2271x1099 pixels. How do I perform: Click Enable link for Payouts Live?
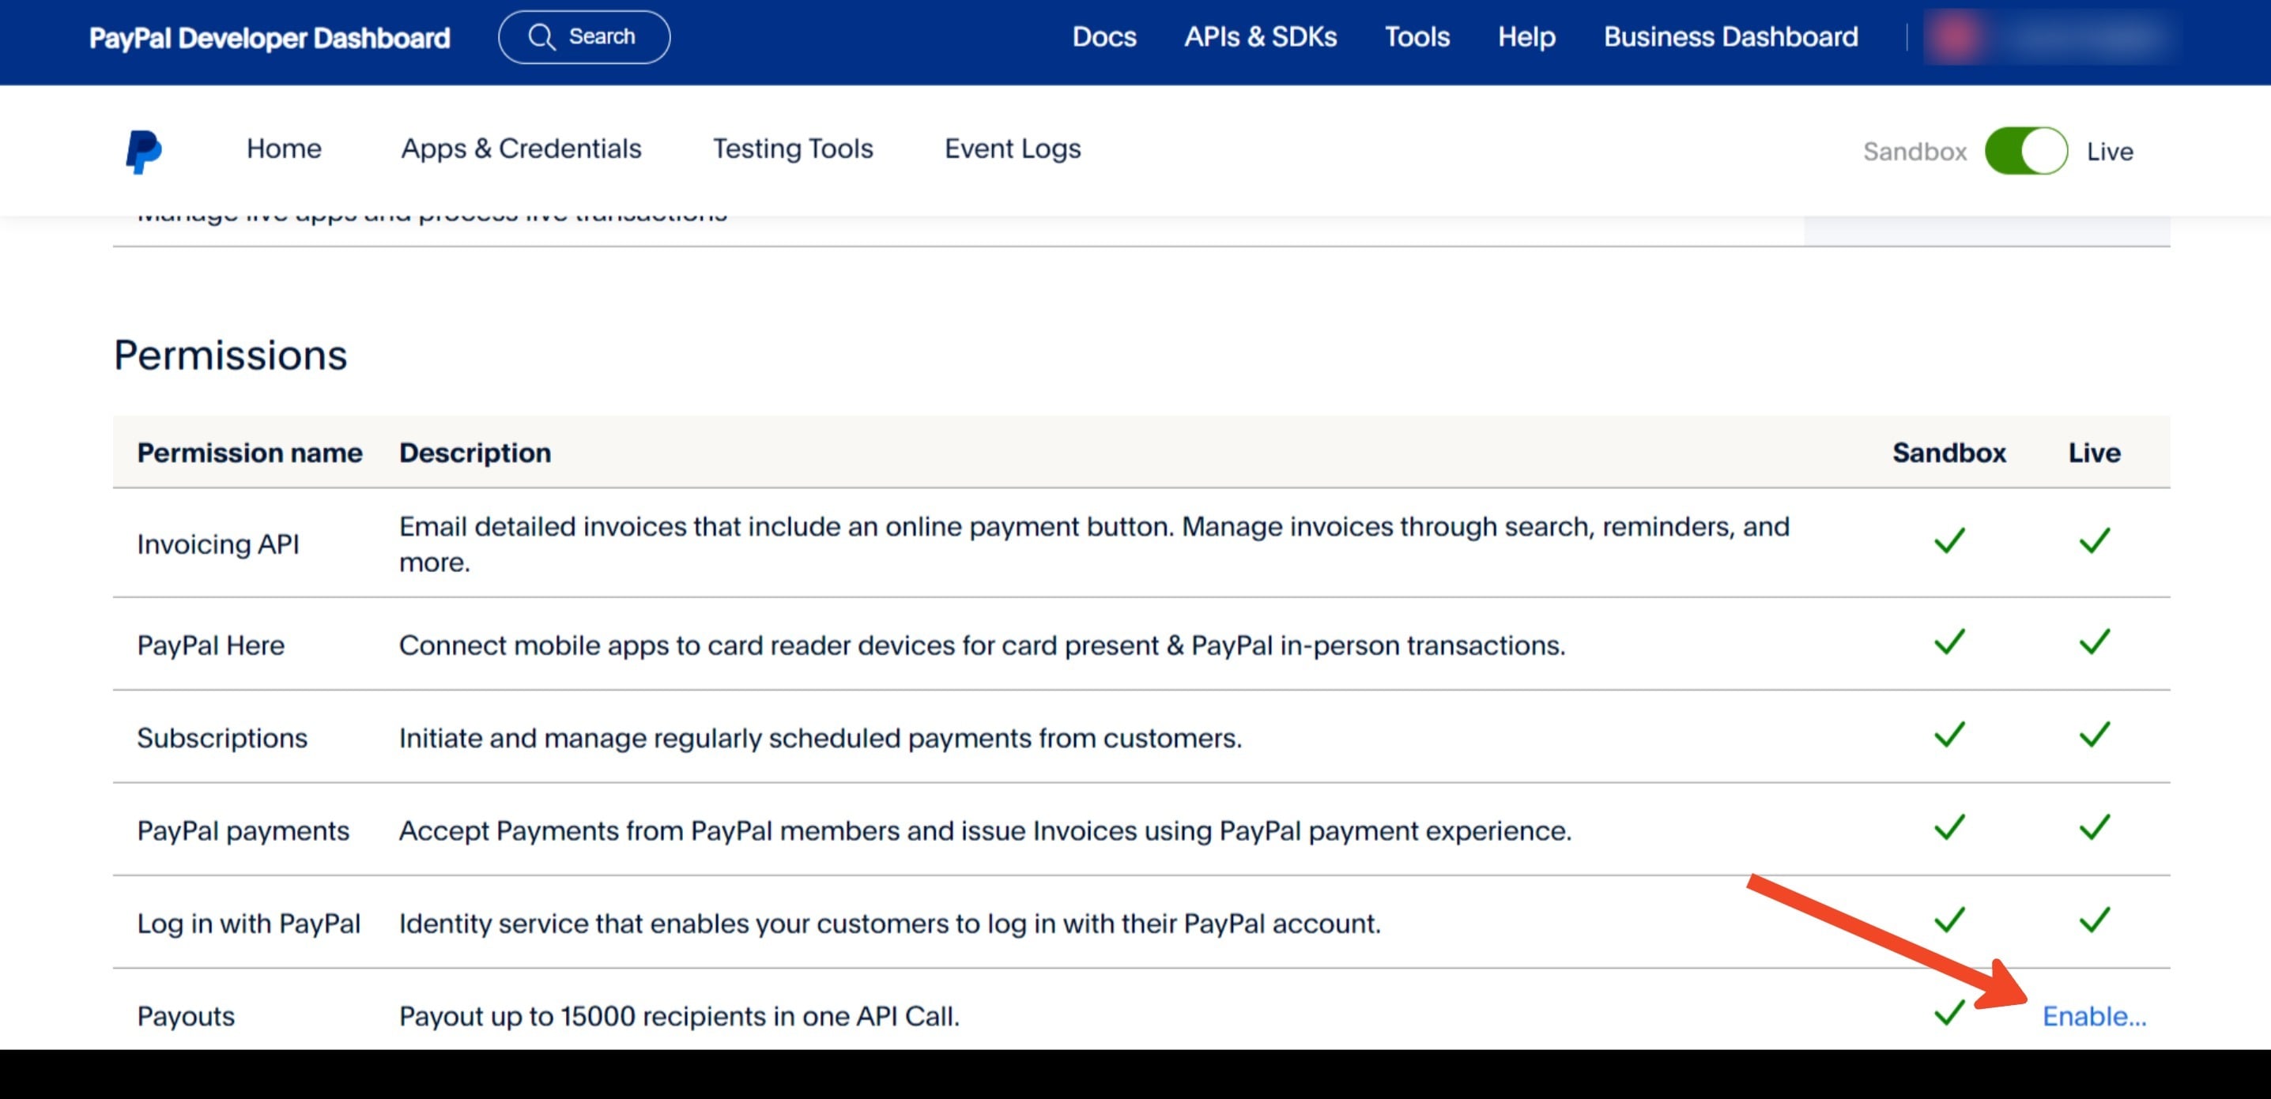[2094, 1016]
